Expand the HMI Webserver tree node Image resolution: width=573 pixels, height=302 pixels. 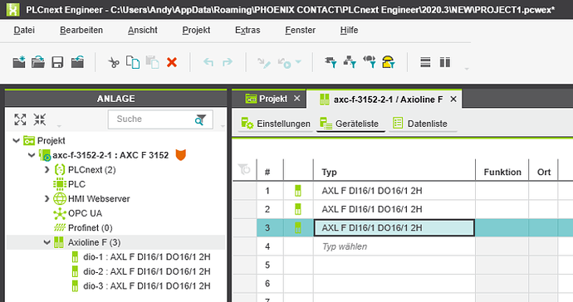coord(47,198)
